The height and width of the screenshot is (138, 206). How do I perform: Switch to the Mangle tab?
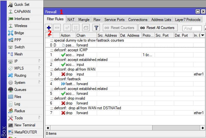84,20
